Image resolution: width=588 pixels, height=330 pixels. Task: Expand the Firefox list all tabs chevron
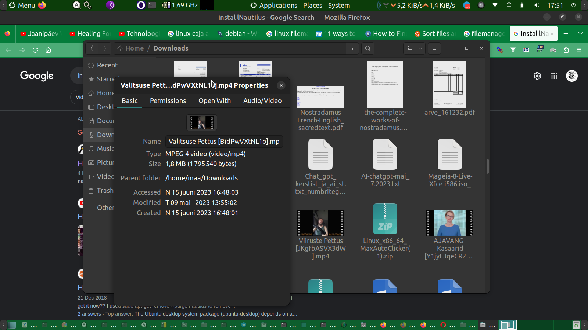[581, 34]
